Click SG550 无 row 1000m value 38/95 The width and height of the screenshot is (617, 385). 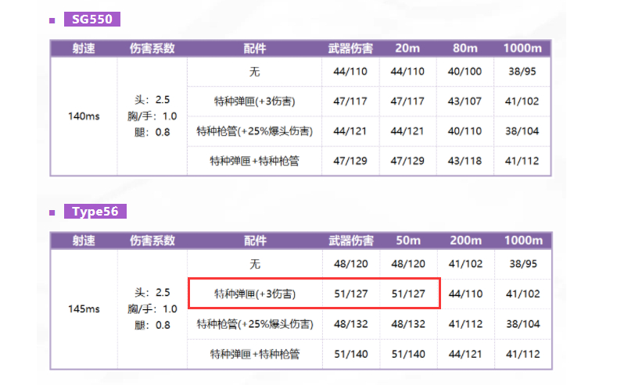pos(522,72)
